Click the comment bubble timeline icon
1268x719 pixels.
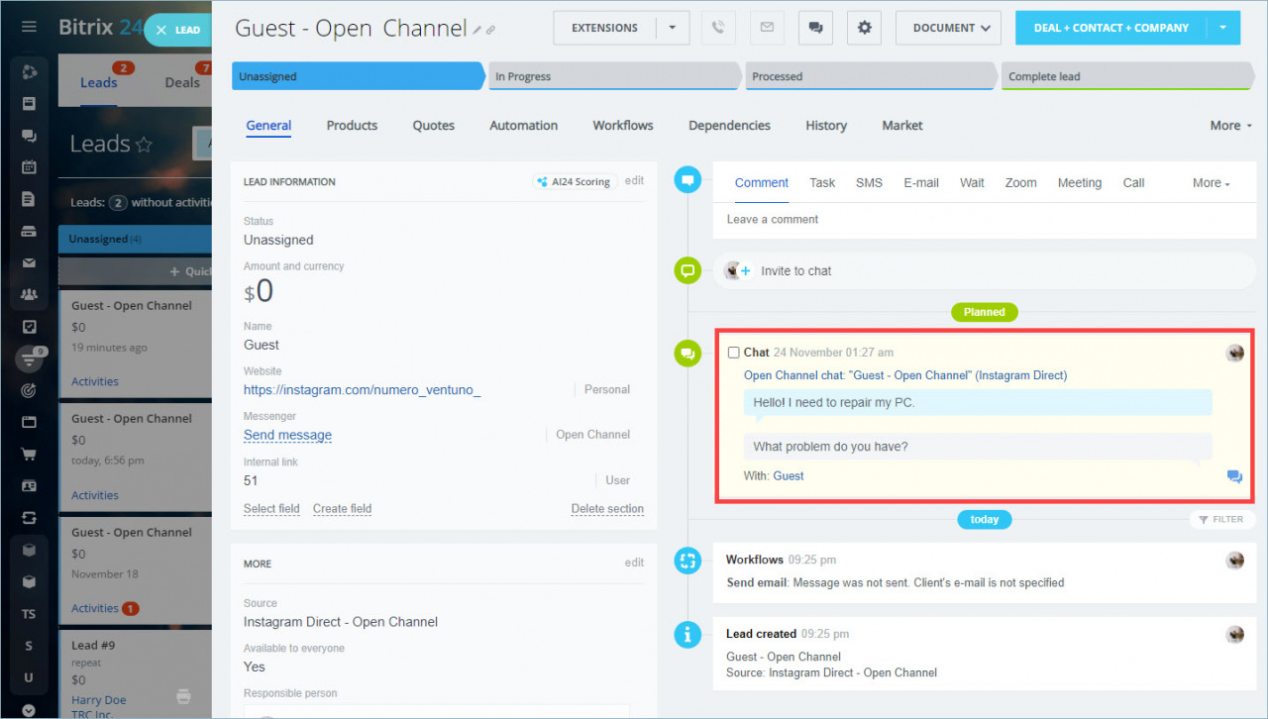(687, 180)
